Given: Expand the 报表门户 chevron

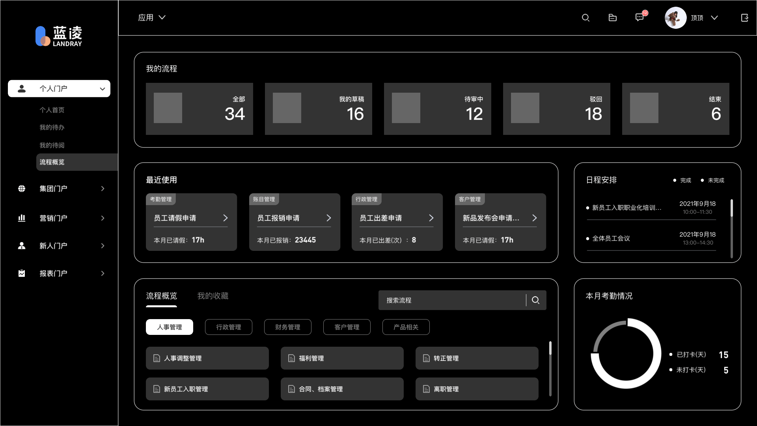Looking at the screenshot, I should [x=103, y=273].
